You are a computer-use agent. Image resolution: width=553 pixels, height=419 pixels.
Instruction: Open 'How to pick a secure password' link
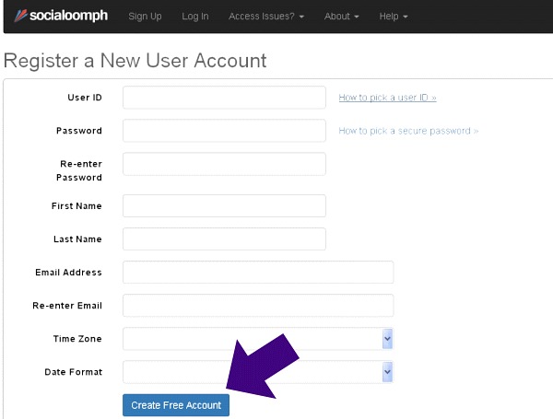[408, 131]
